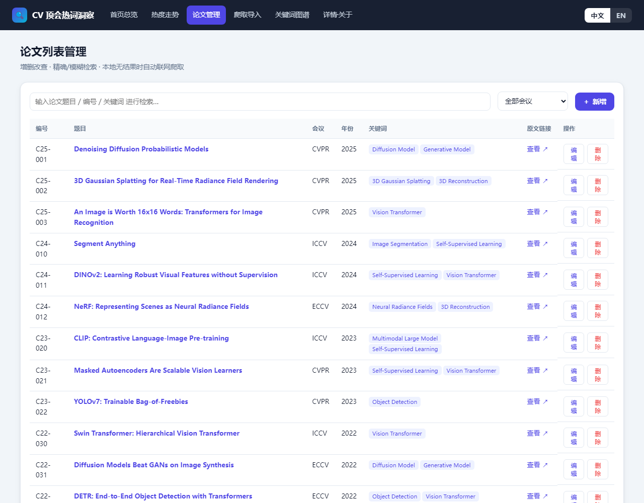Screen dimensions: 644x503
Task: Delete the Diffusion Models Beat GANs row
Action: click(598, 469)
